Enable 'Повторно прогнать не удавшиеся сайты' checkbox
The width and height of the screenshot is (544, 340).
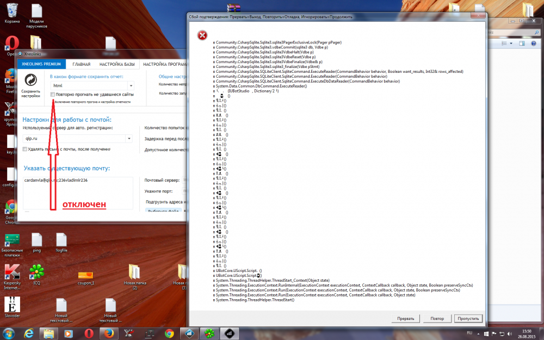tap(53, 94)
